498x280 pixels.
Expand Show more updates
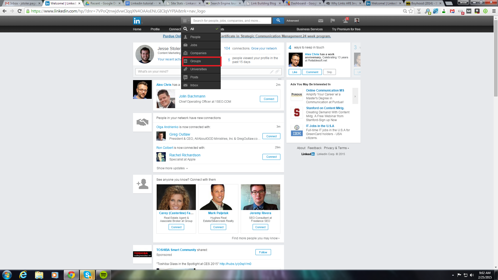click(x=172, y=168)
